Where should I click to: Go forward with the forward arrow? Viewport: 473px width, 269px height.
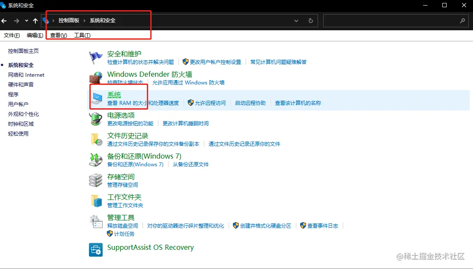pos(17,21)
